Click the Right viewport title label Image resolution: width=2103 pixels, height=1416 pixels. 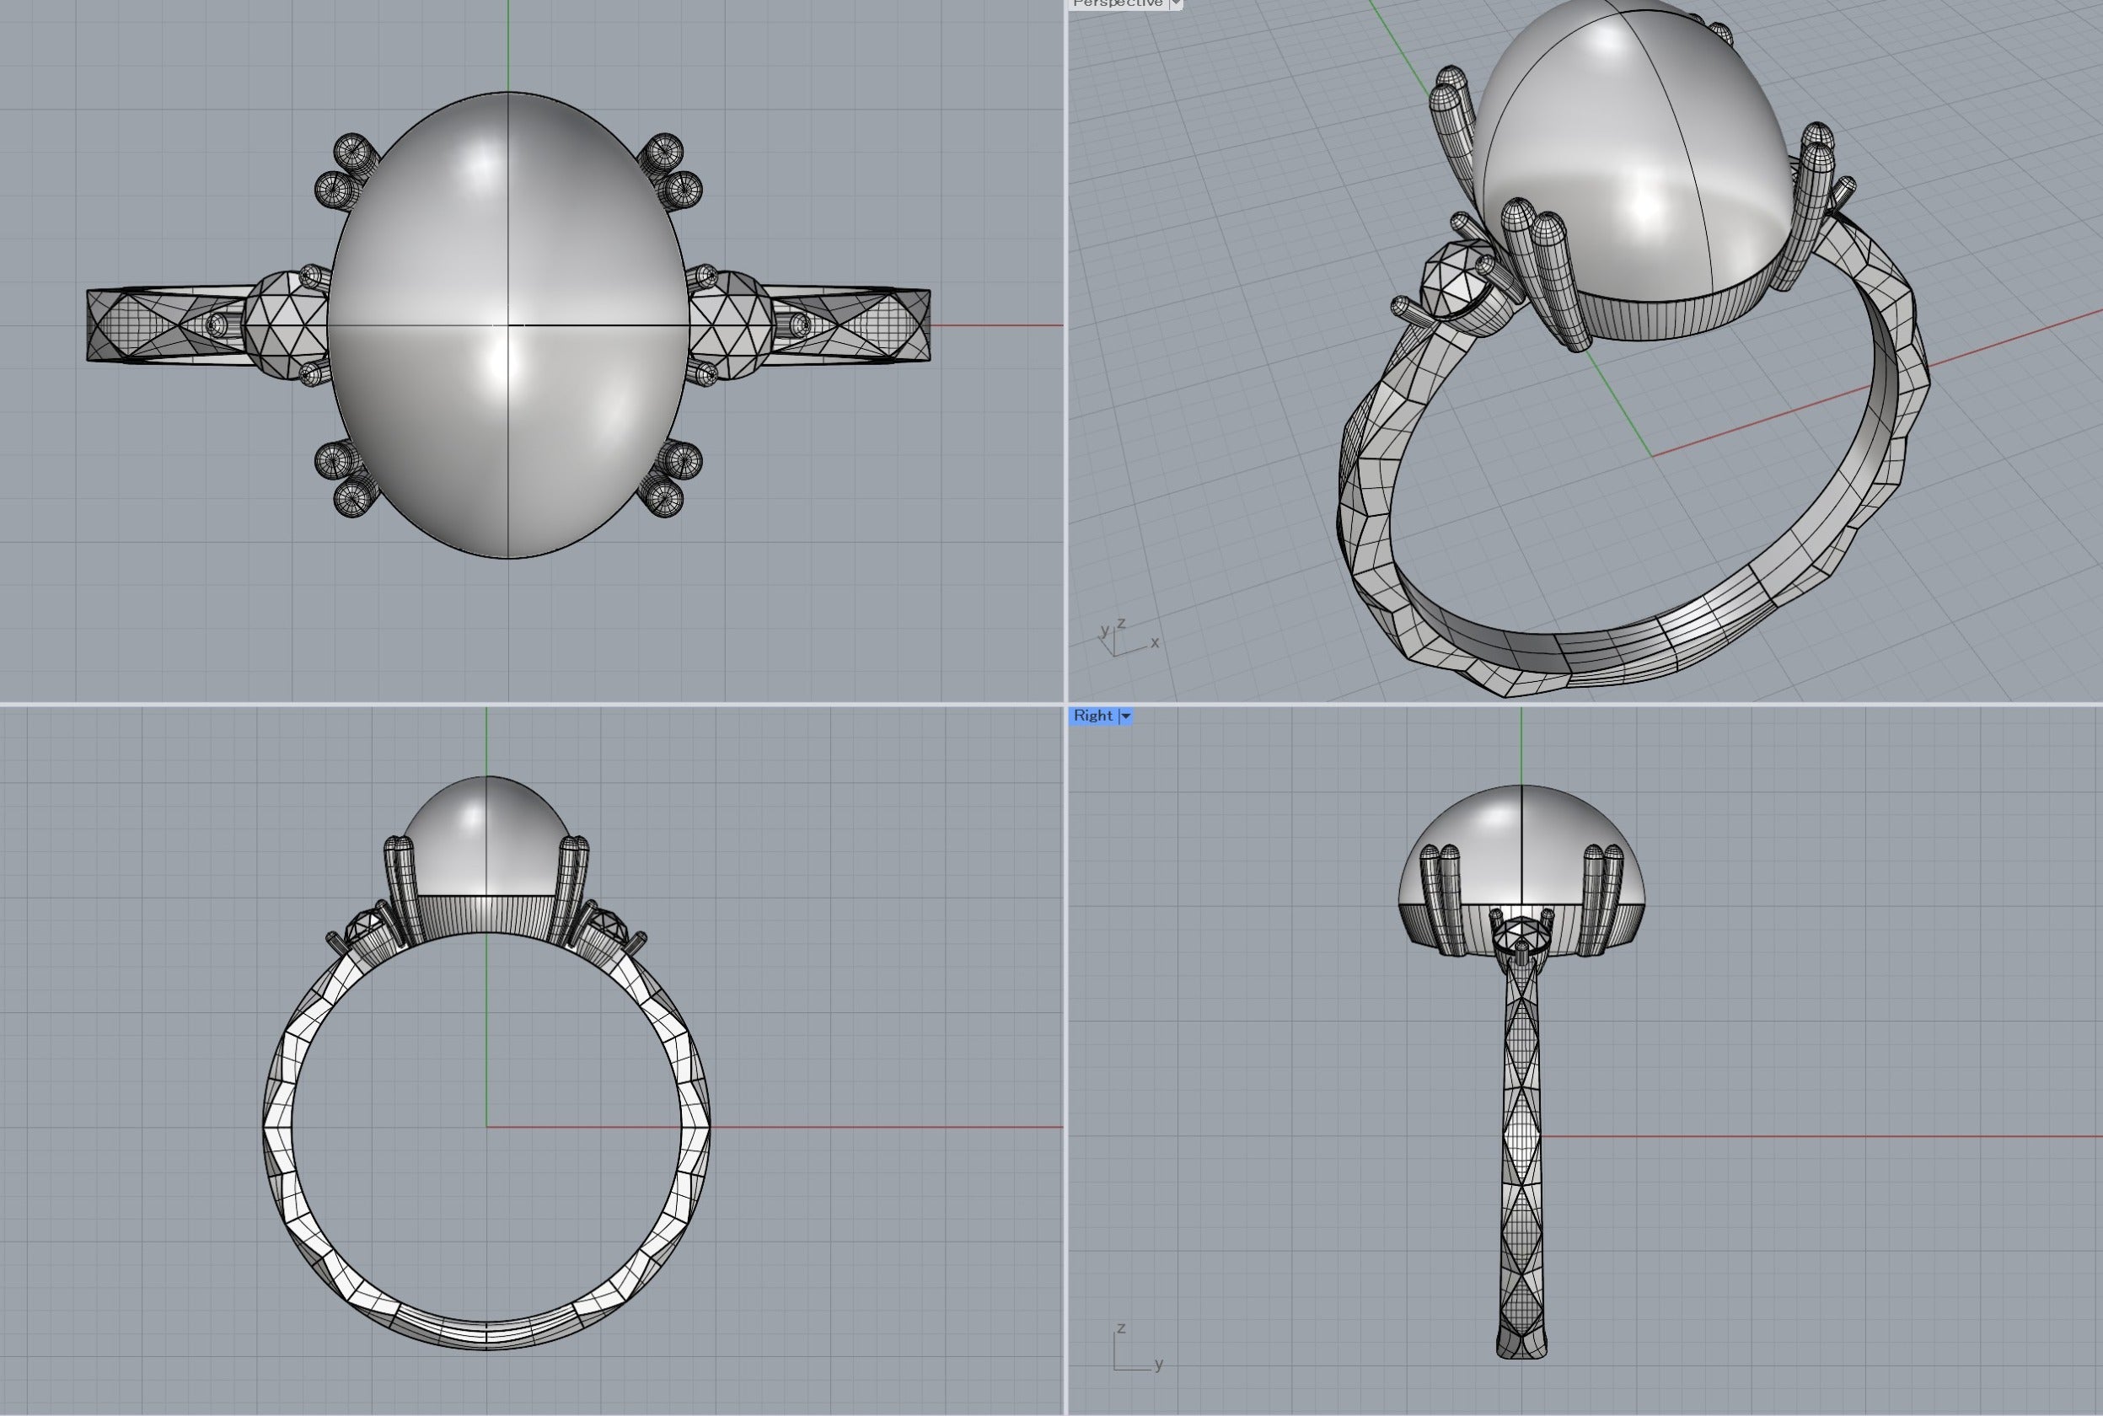(x=1092, y=716)
